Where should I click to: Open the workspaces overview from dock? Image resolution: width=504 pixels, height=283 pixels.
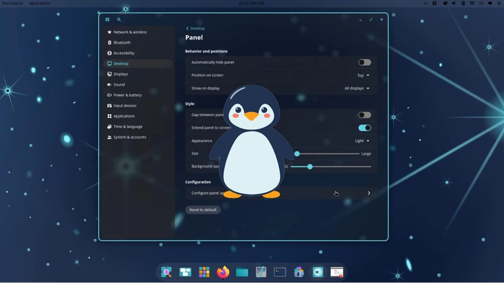coord(185,272)
